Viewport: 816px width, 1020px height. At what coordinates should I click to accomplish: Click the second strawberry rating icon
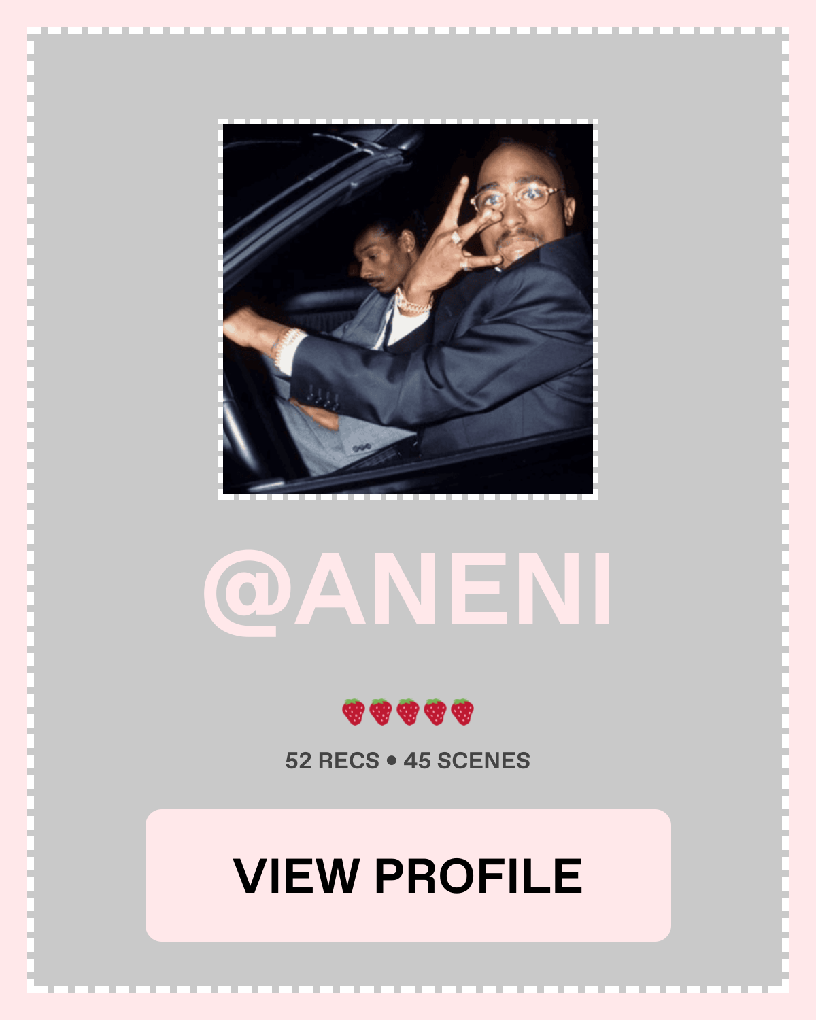click(x=381, y=712)
